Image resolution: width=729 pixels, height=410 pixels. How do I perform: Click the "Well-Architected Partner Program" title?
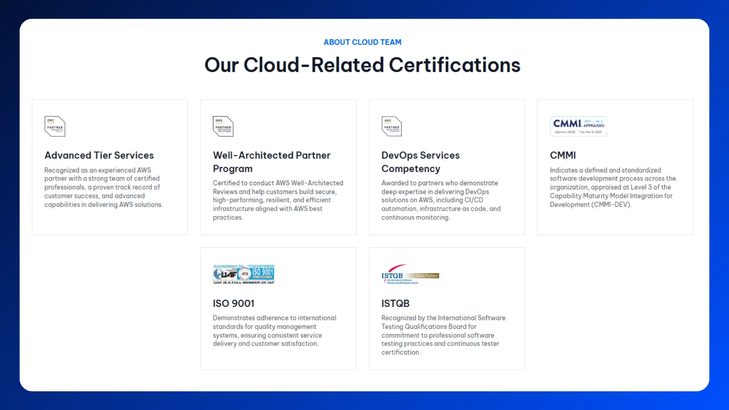[271, 162]
